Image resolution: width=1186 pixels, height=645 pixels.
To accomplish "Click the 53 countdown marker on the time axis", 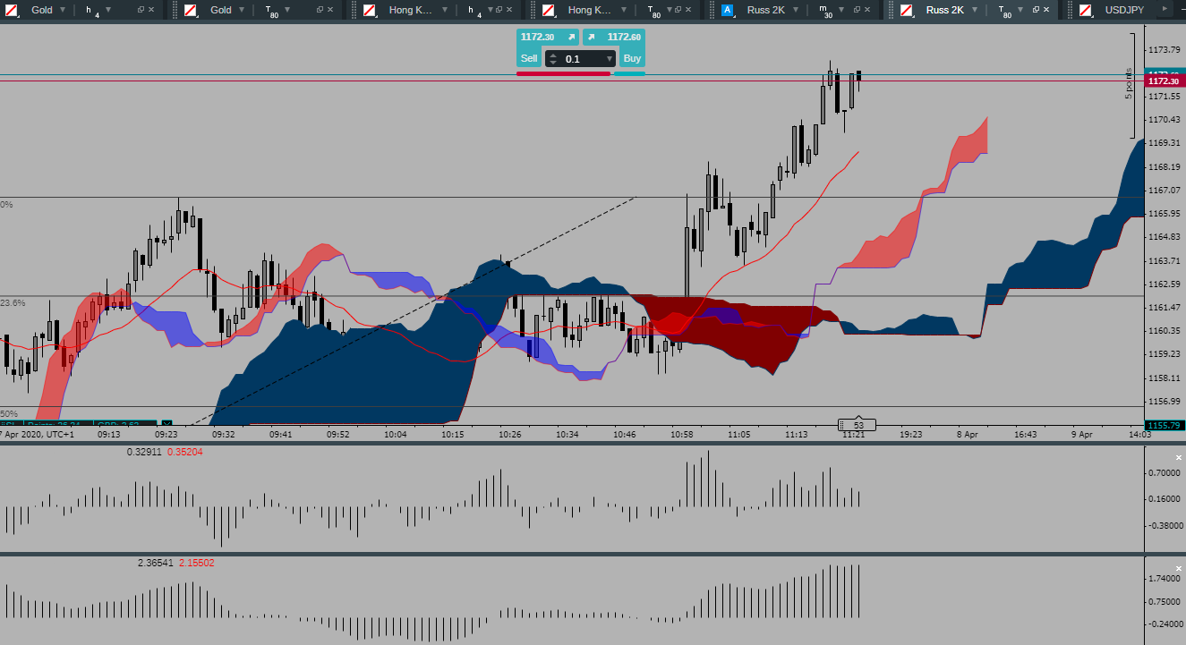I will pyautogui.click(x=858, y=425).
